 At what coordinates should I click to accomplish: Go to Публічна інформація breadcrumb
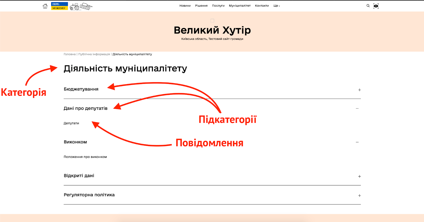click(94, 54)
